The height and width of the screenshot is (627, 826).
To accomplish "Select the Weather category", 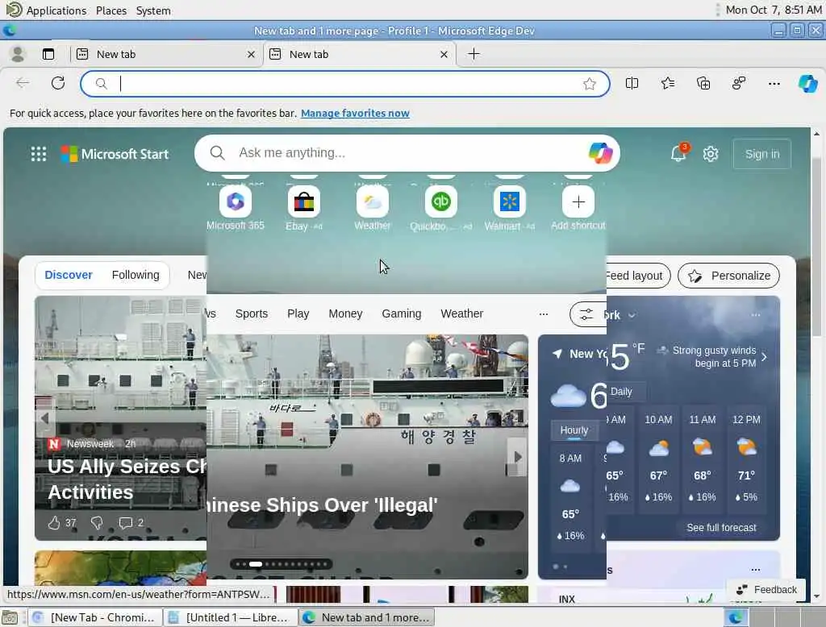I will [x=461, y=313].
